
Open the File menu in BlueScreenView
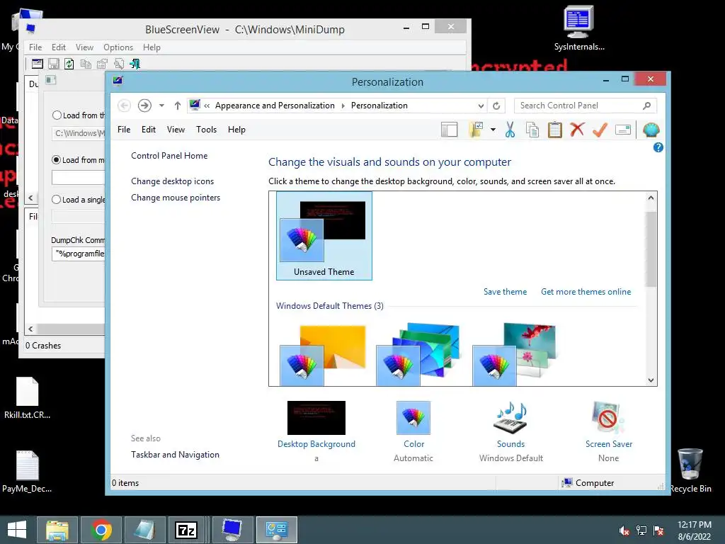(x=35, y=47)
